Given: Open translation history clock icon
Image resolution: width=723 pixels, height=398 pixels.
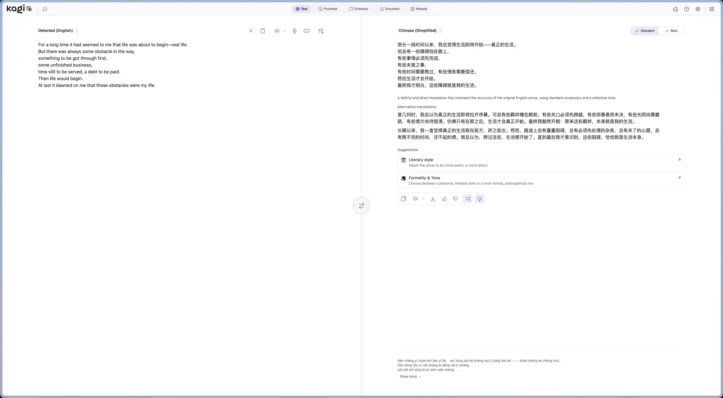Looking at the screenshot, I should [x=45, y=9].
